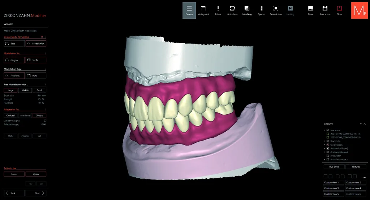The height and width of the screenshot is (200, 370).
Task: Select the Small brush preset
Action: [x=39, y=90]
